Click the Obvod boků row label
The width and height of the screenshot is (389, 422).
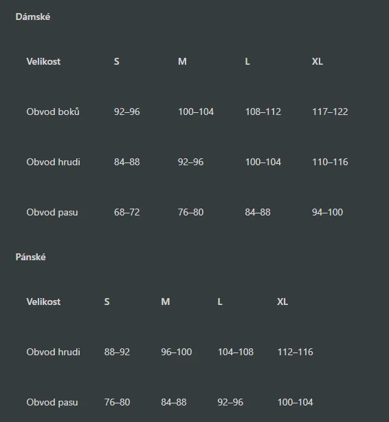[x=53, y=112]
